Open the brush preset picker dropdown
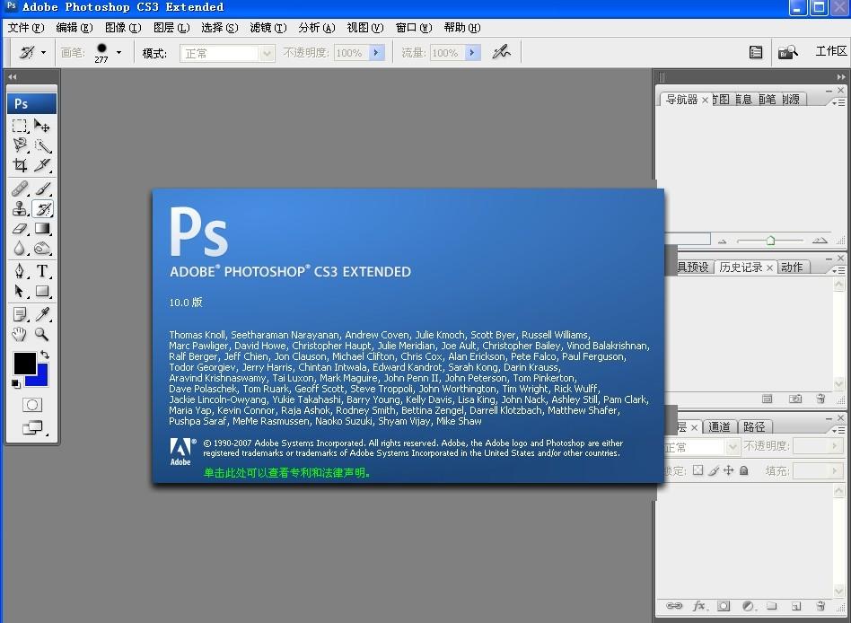The height and width of the screenshot is (623, 851). pyautogui.click(x=118, y=53)
